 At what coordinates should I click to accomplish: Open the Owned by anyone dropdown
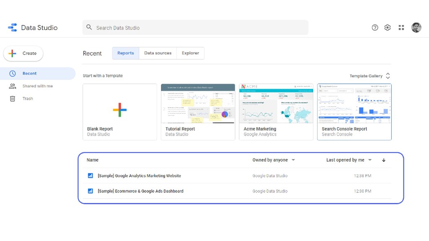(274, 160)
